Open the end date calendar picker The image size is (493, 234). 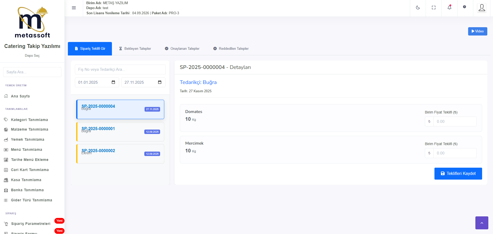click(160, 82)
